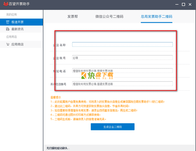Click the 百望开票助手 logo icon

tap(6, 4)
